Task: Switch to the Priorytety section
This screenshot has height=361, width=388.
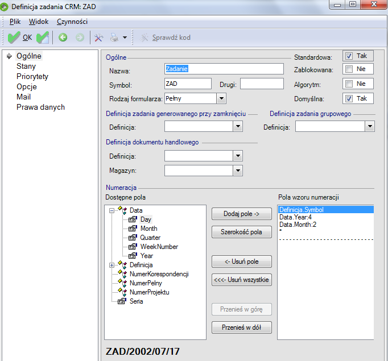Action: pos(32,76)
